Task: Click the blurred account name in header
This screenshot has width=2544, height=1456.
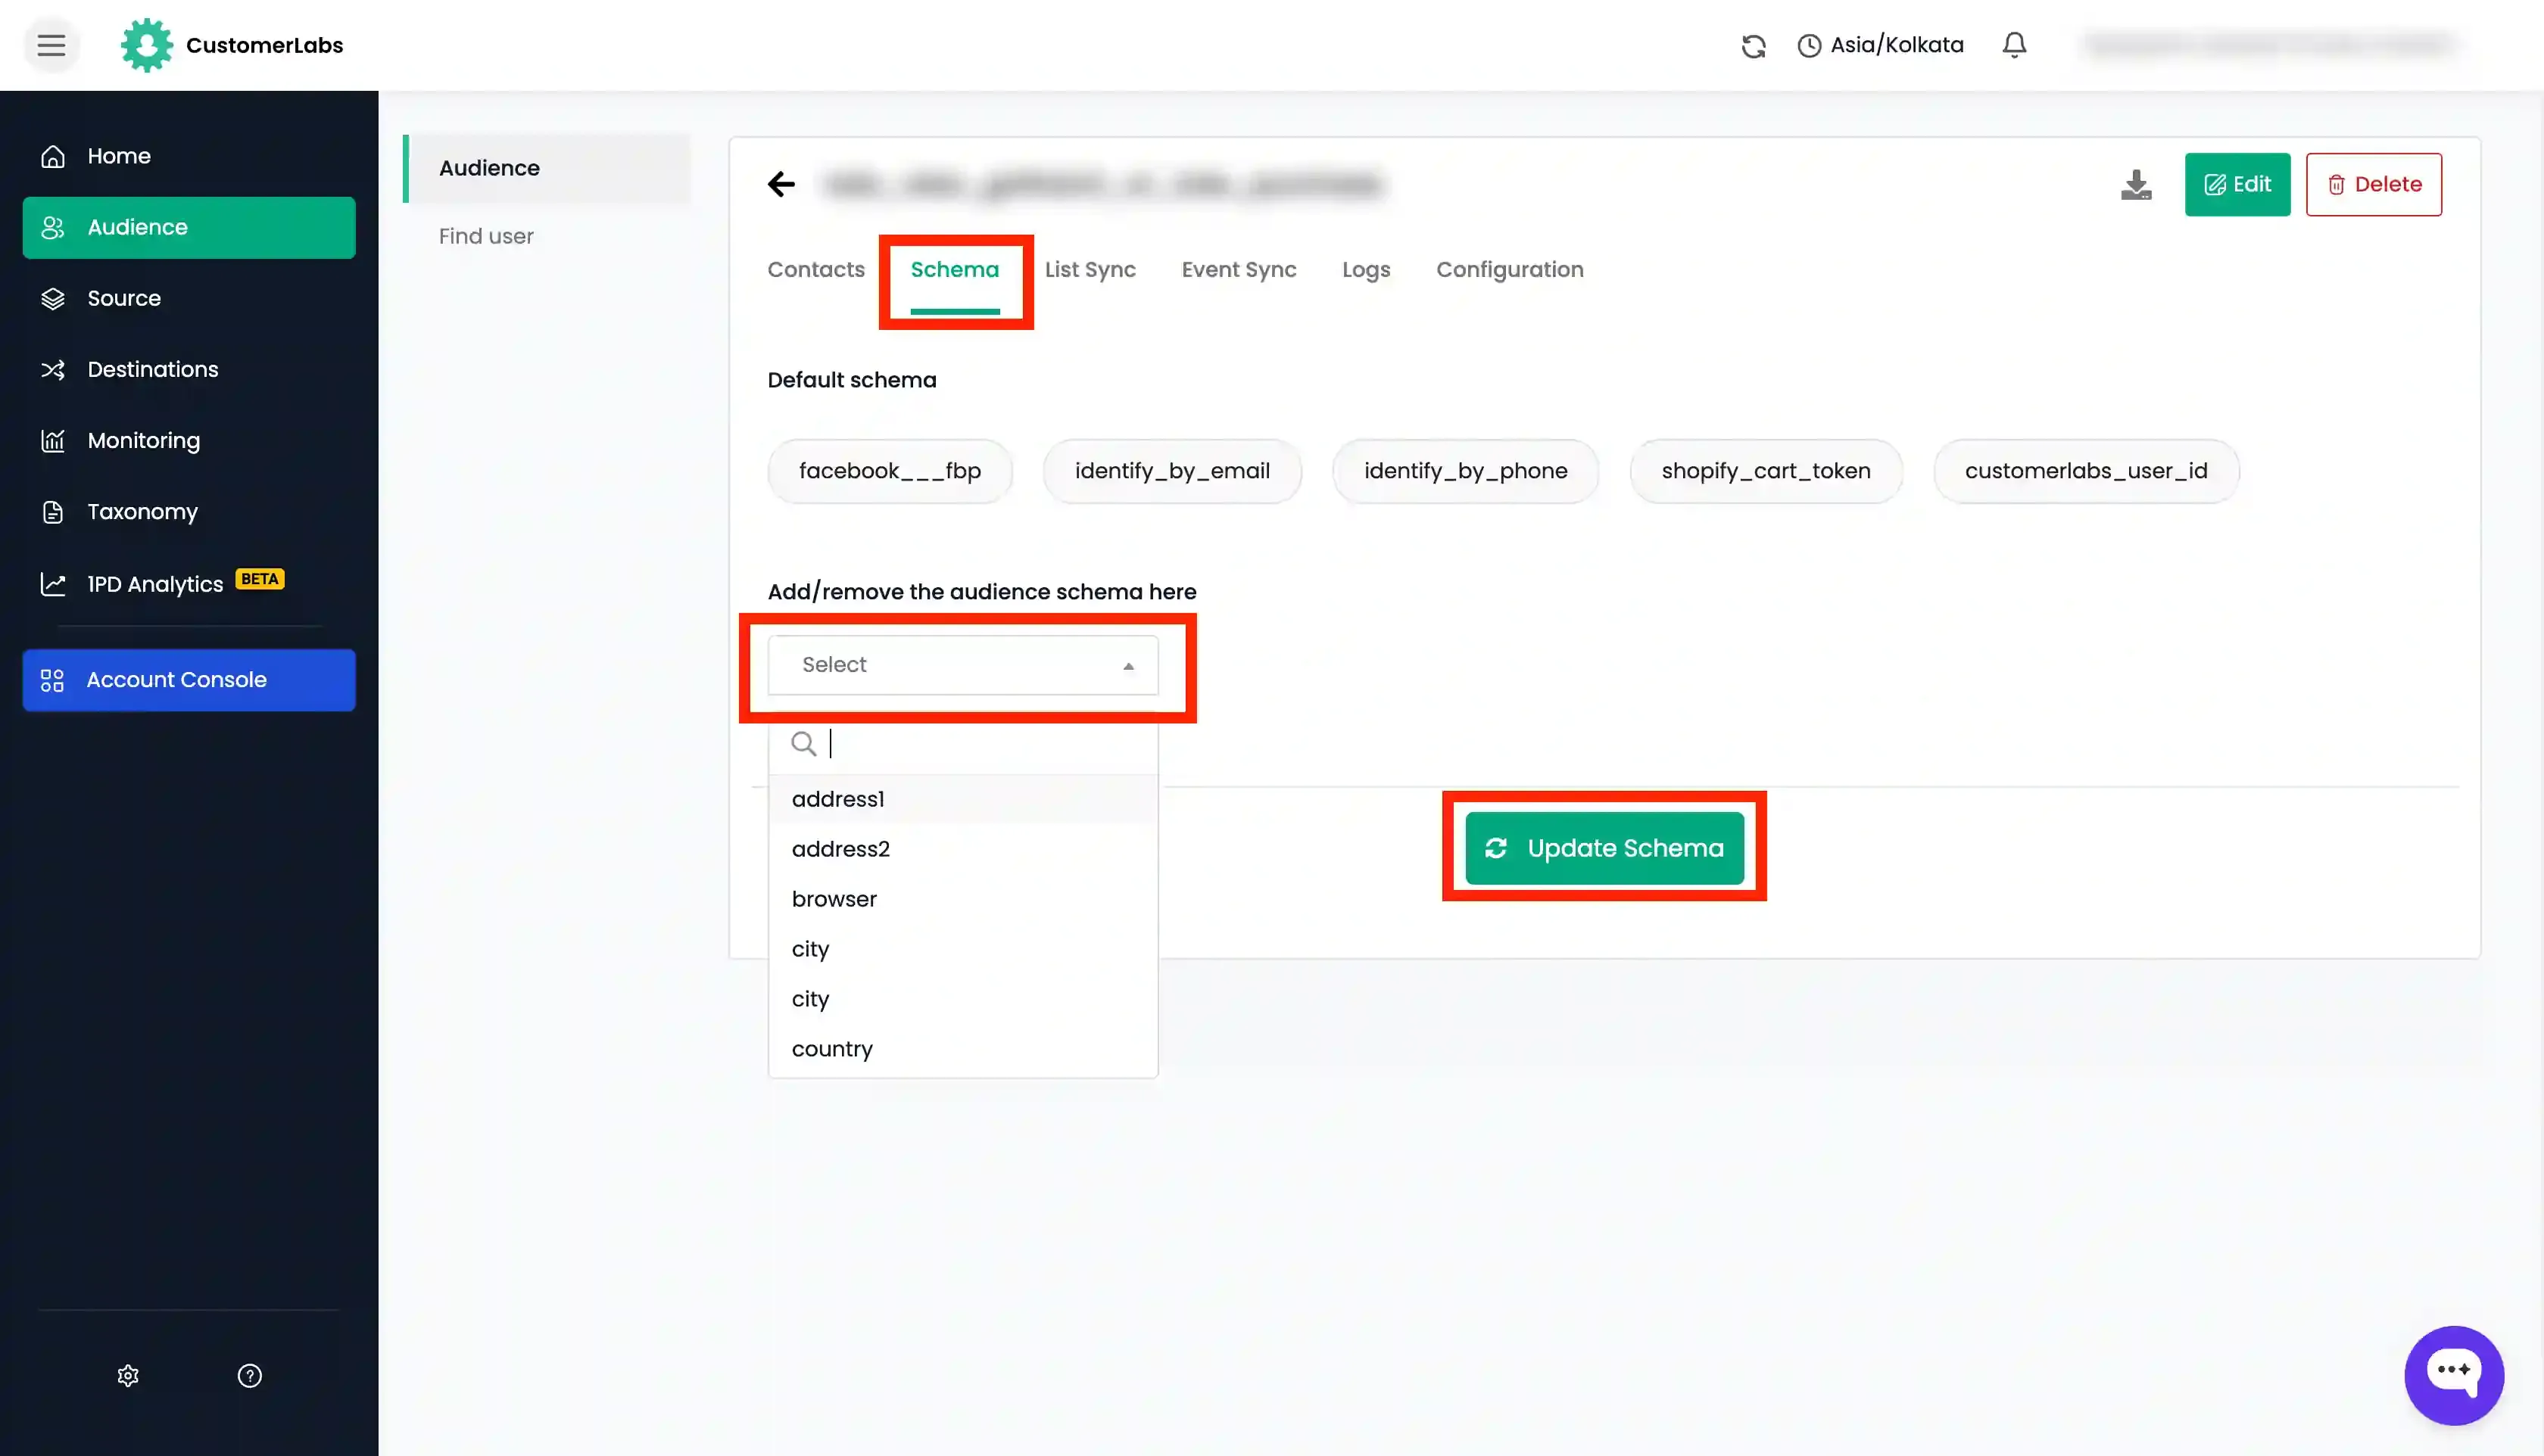Action: [x=2270, y=45]
